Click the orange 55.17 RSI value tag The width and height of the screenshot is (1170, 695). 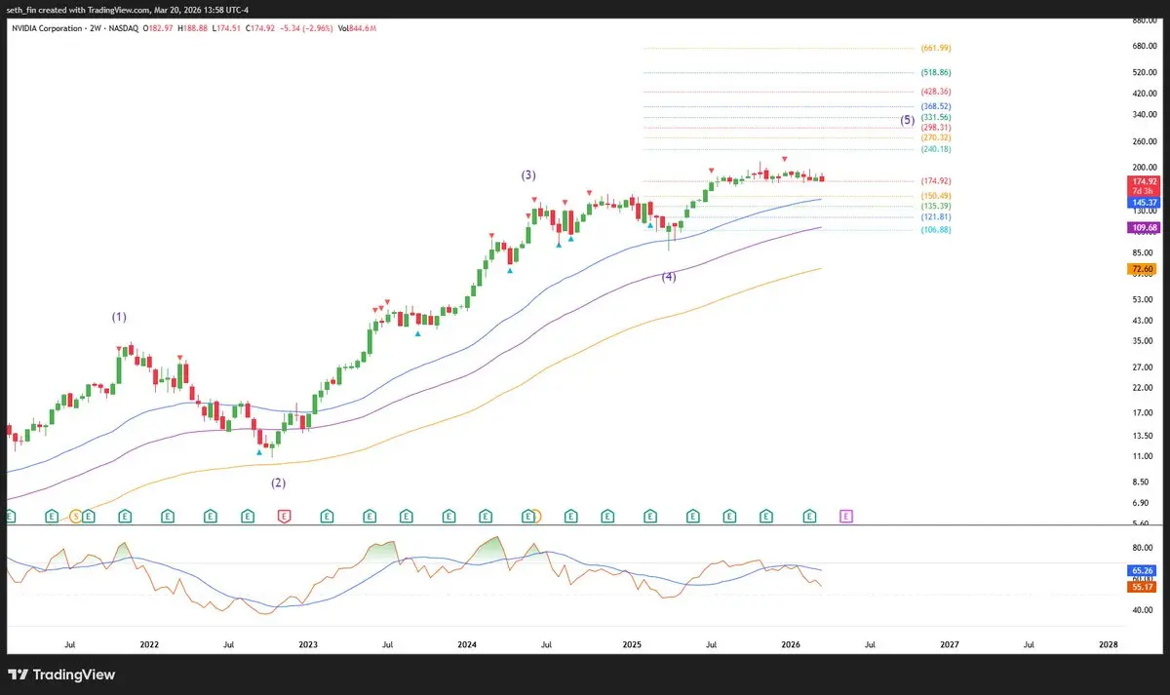tap(1144, 587)
